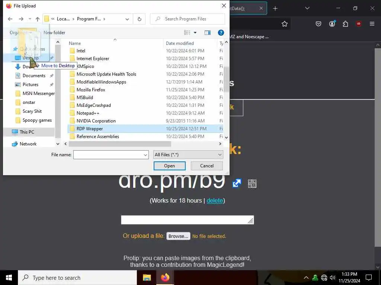Go forward in the File Upload dialog
Viewport: 381px width, 285px height.
pyautogui.click(x=21, y=19)
